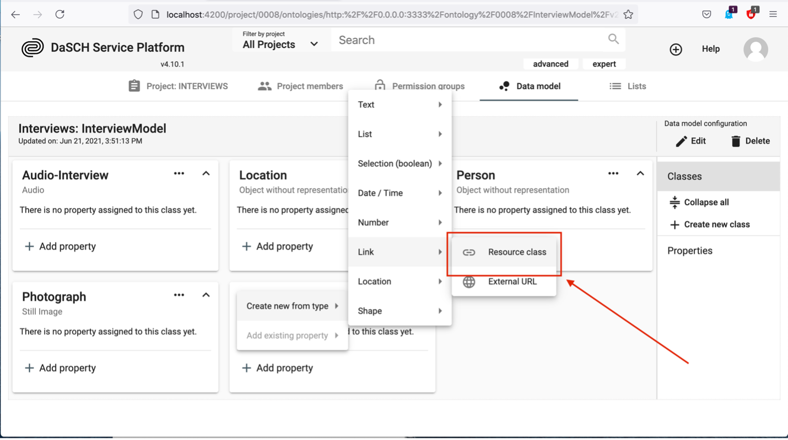Open the user avatar menu
Image resolution: width=788 pixels, height=440 pixels.
point(755,50)
